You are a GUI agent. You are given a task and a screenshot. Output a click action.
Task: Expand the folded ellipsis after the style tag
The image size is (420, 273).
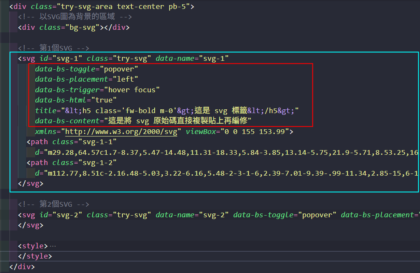(53, 246)
